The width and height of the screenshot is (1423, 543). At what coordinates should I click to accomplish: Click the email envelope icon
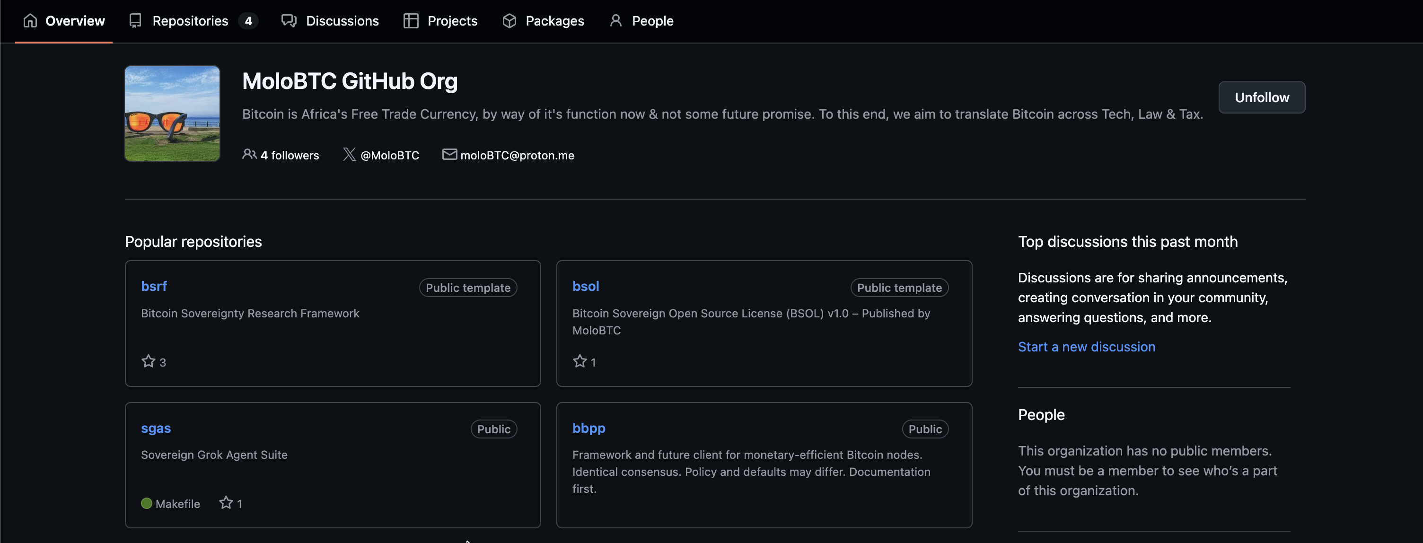[x=450, y=155]
